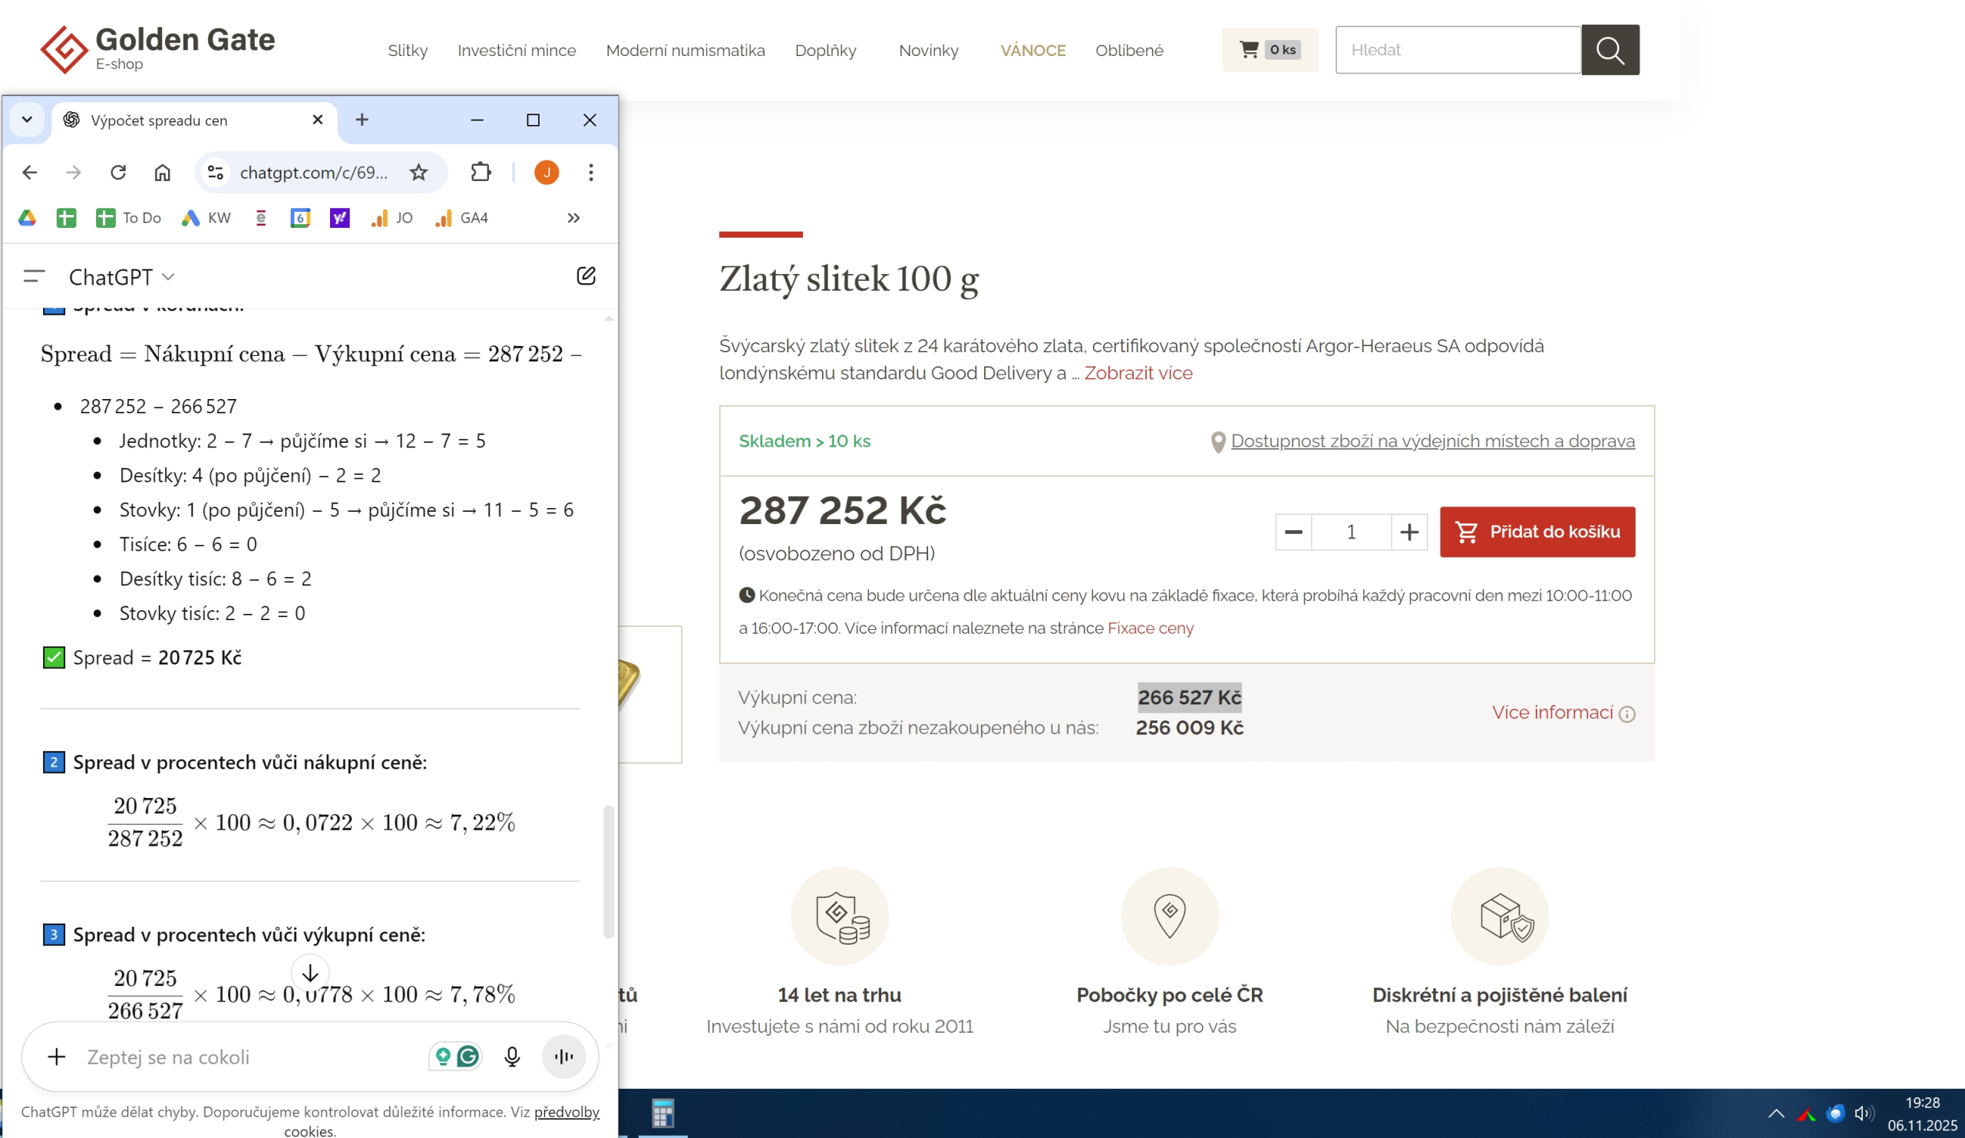Open the VÁNOCE menu item
The width and height of the screenshot is (1965, 1138).
tap(1032, 51)
